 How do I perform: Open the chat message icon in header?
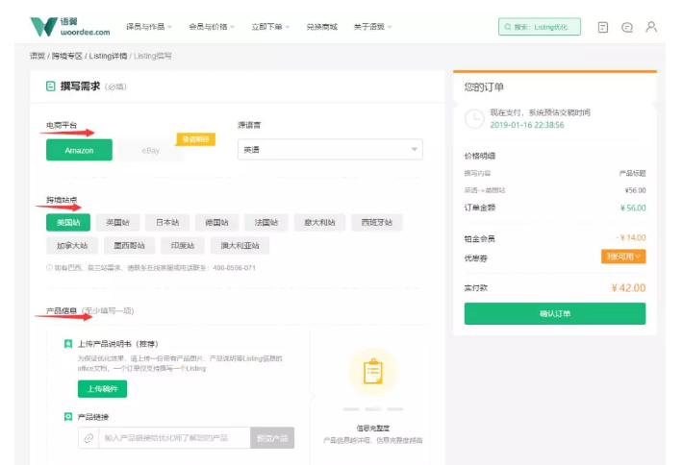627,28
